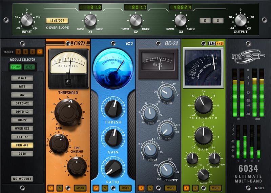Switch module selector to E/G
This screenshot has height=193, width=271.
(29, 67)
